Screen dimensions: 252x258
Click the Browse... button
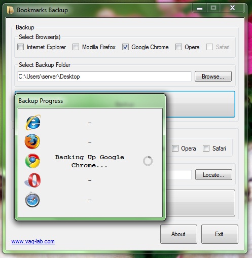(x=213, y=77)
